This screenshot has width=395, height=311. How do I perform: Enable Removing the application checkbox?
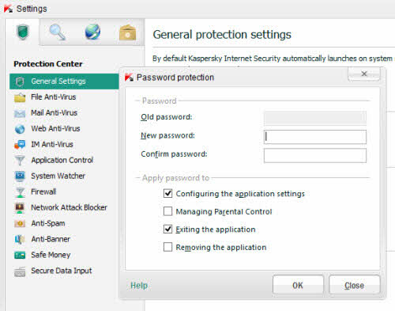coord(167,247)
